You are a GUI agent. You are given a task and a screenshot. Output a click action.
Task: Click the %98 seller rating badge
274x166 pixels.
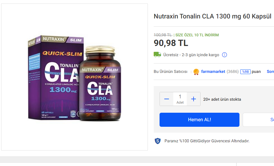coord(245,72)
